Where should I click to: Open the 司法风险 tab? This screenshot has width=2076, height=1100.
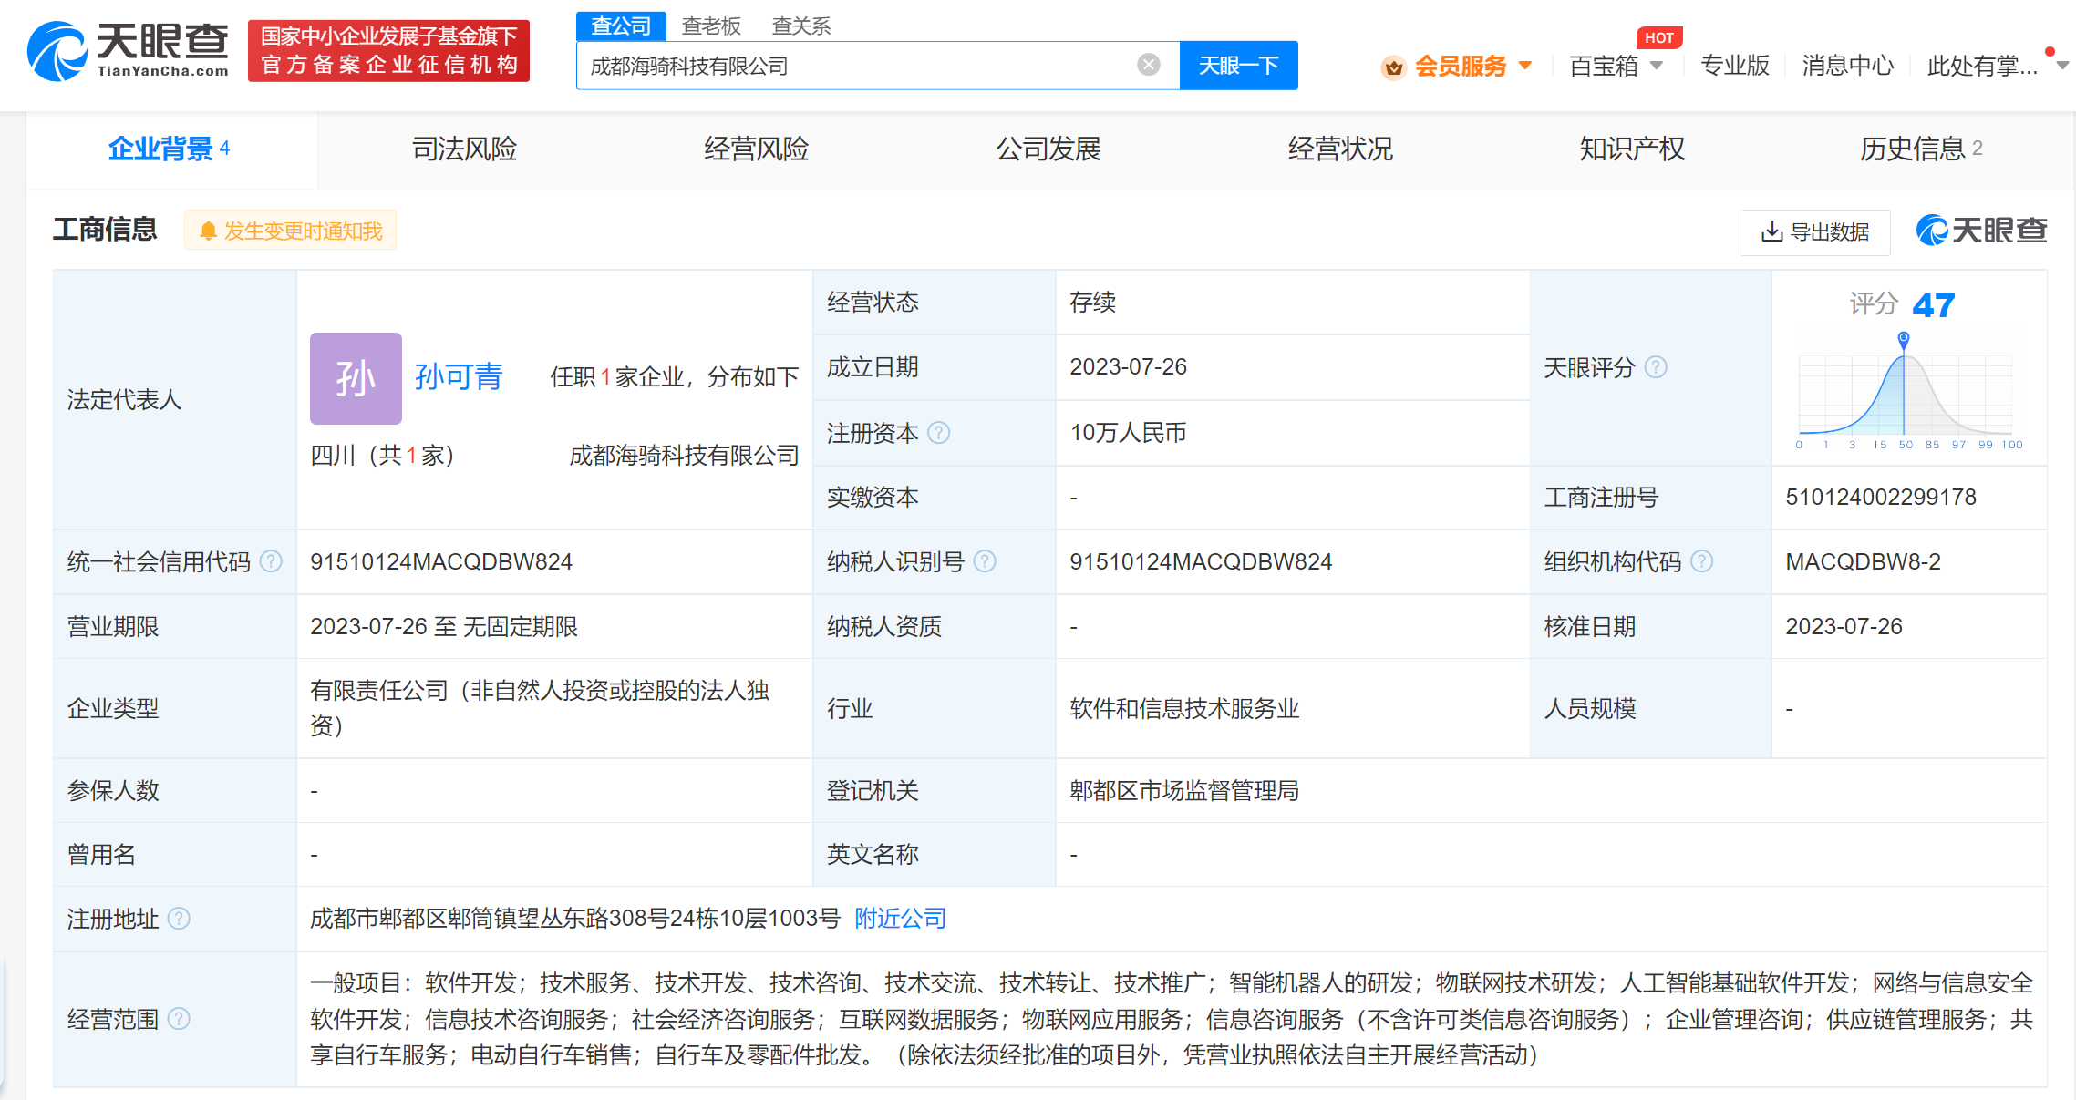465,149
